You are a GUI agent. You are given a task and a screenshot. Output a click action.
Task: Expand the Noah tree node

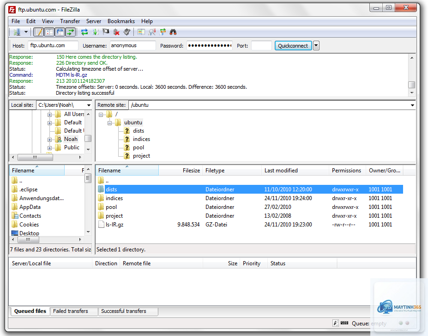[x=49, y=140]
